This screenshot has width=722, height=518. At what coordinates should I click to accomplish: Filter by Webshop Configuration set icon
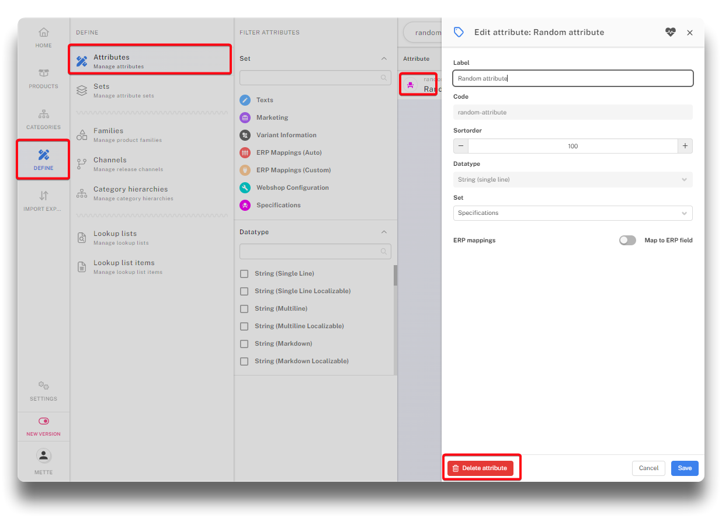click(245, 187)
